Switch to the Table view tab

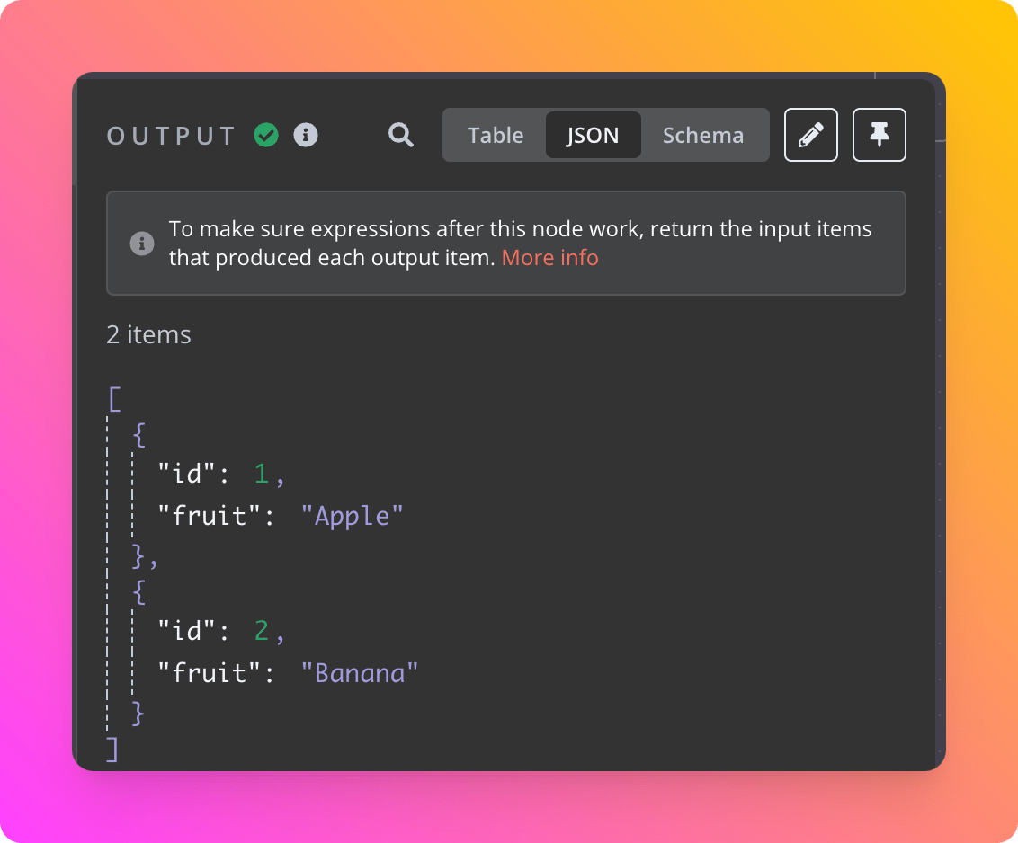click(x=496, y=135)
